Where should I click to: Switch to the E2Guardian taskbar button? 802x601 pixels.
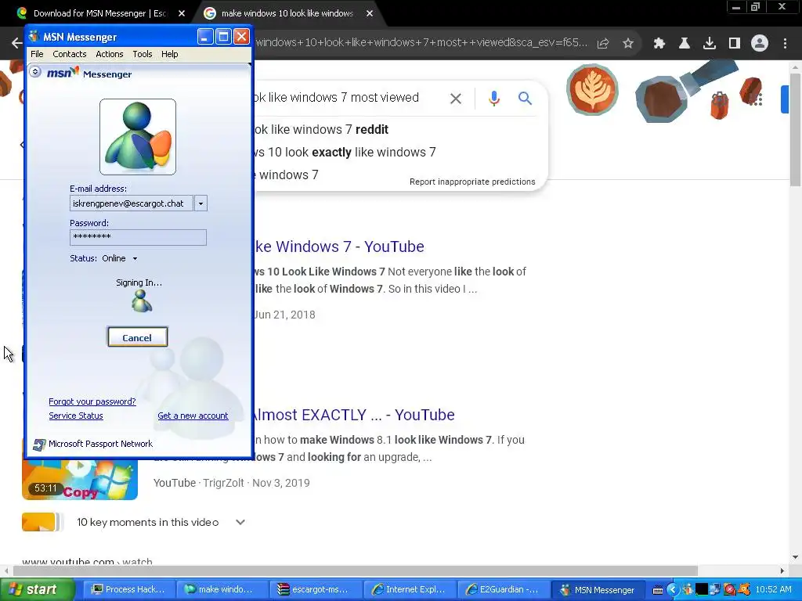[x=504, y=590]
